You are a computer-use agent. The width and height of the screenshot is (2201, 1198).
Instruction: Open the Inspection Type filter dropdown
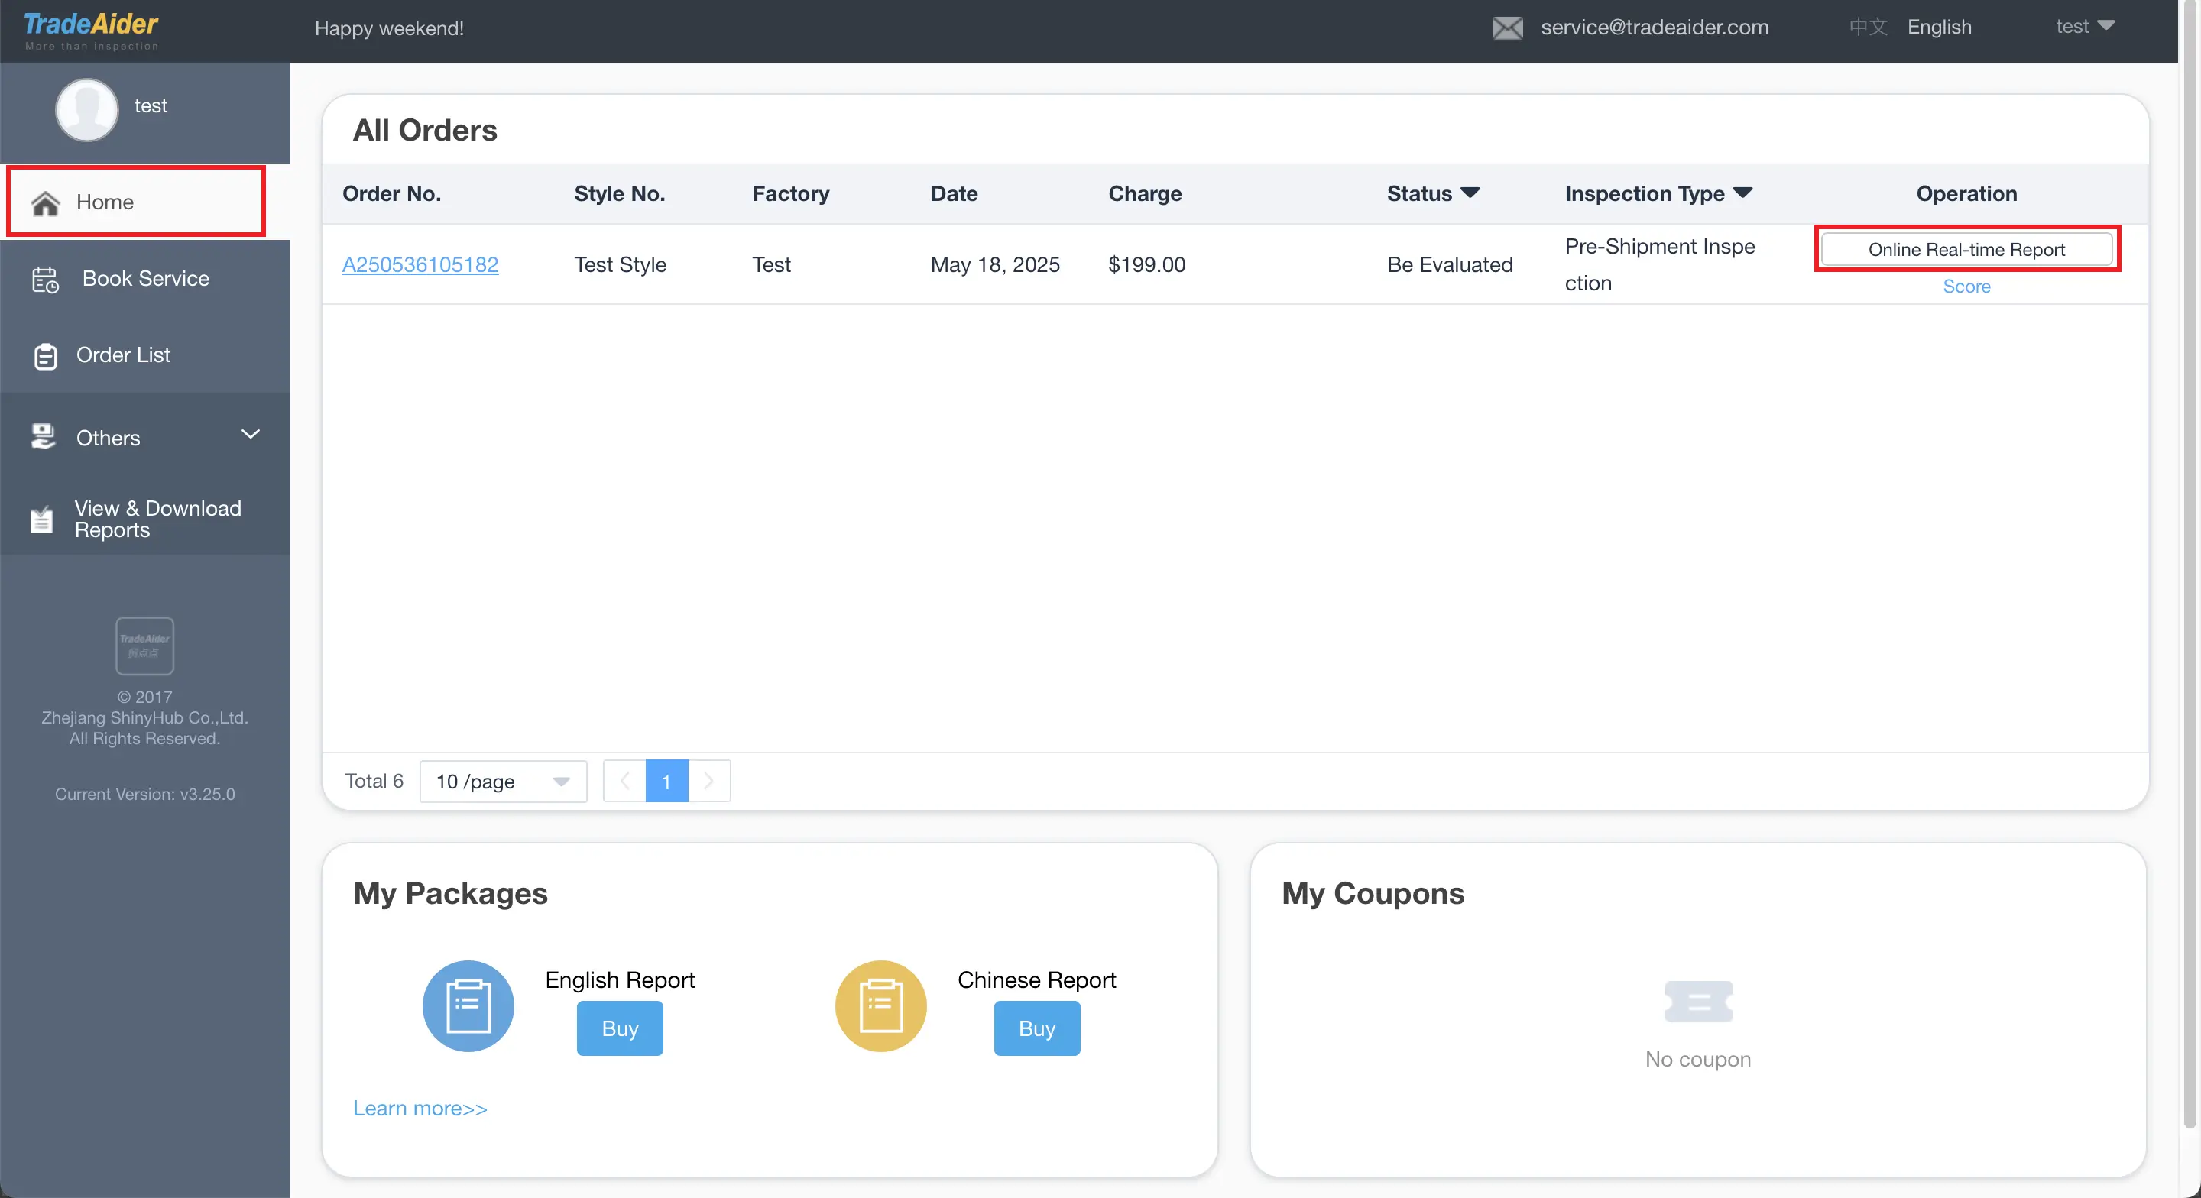click(1743, 193)
